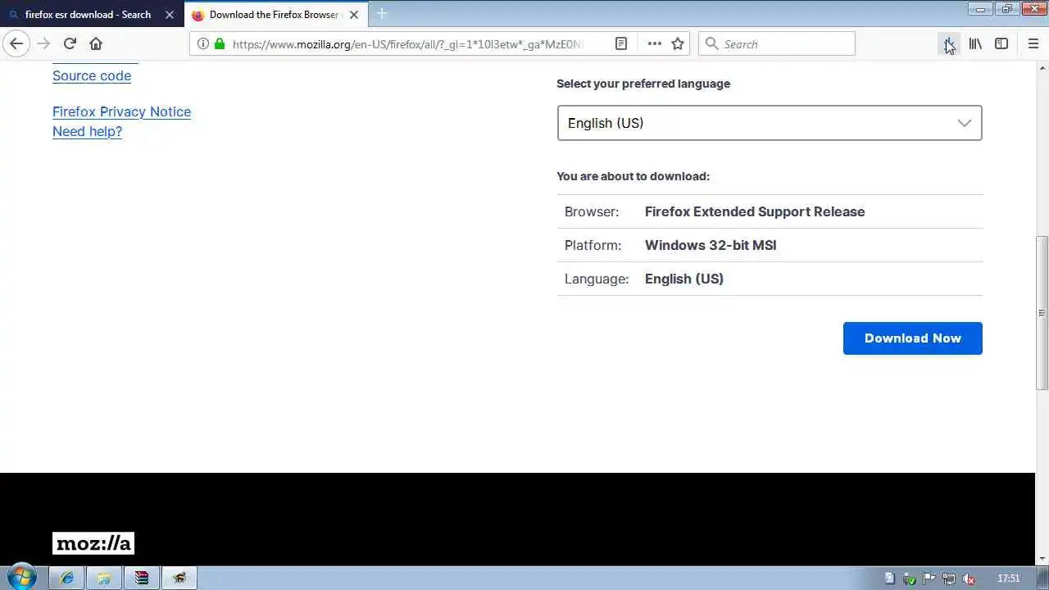The image size is (1049, 590).
Task: Click the Select your preferred language label
Action: tap(643, 84)
